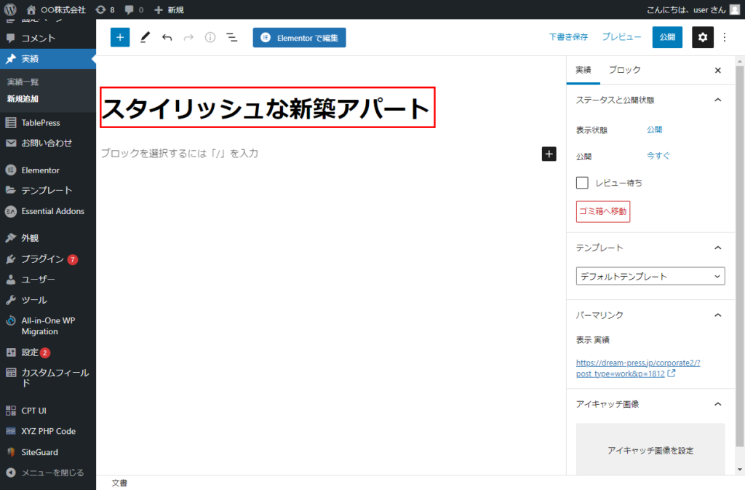Open the dream-press.jp permalink URL
Viewport: 745px width, 490px height.
(637, 368)
